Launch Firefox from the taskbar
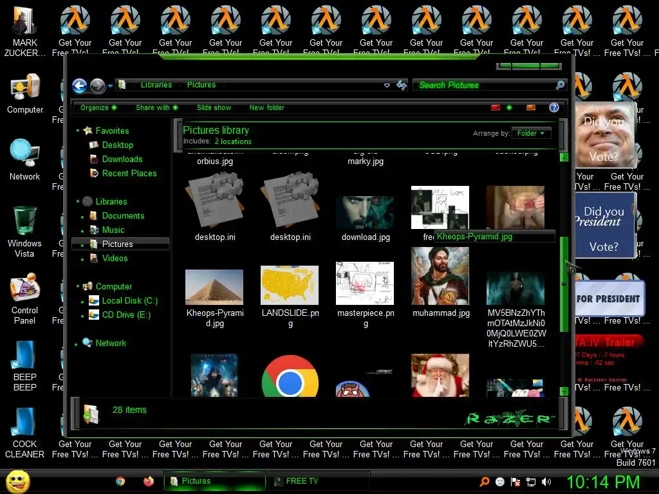 pyautogui.click(x=149, y=481)
